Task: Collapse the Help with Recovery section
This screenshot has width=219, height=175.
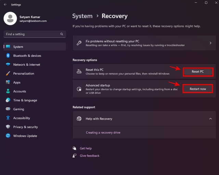Action: coord(210,119)
